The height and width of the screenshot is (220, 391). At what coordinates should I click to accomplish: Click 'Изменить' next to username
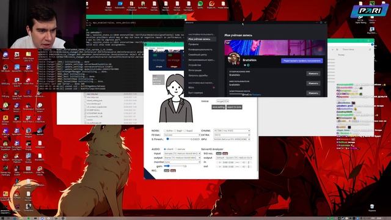click(313, 83)
